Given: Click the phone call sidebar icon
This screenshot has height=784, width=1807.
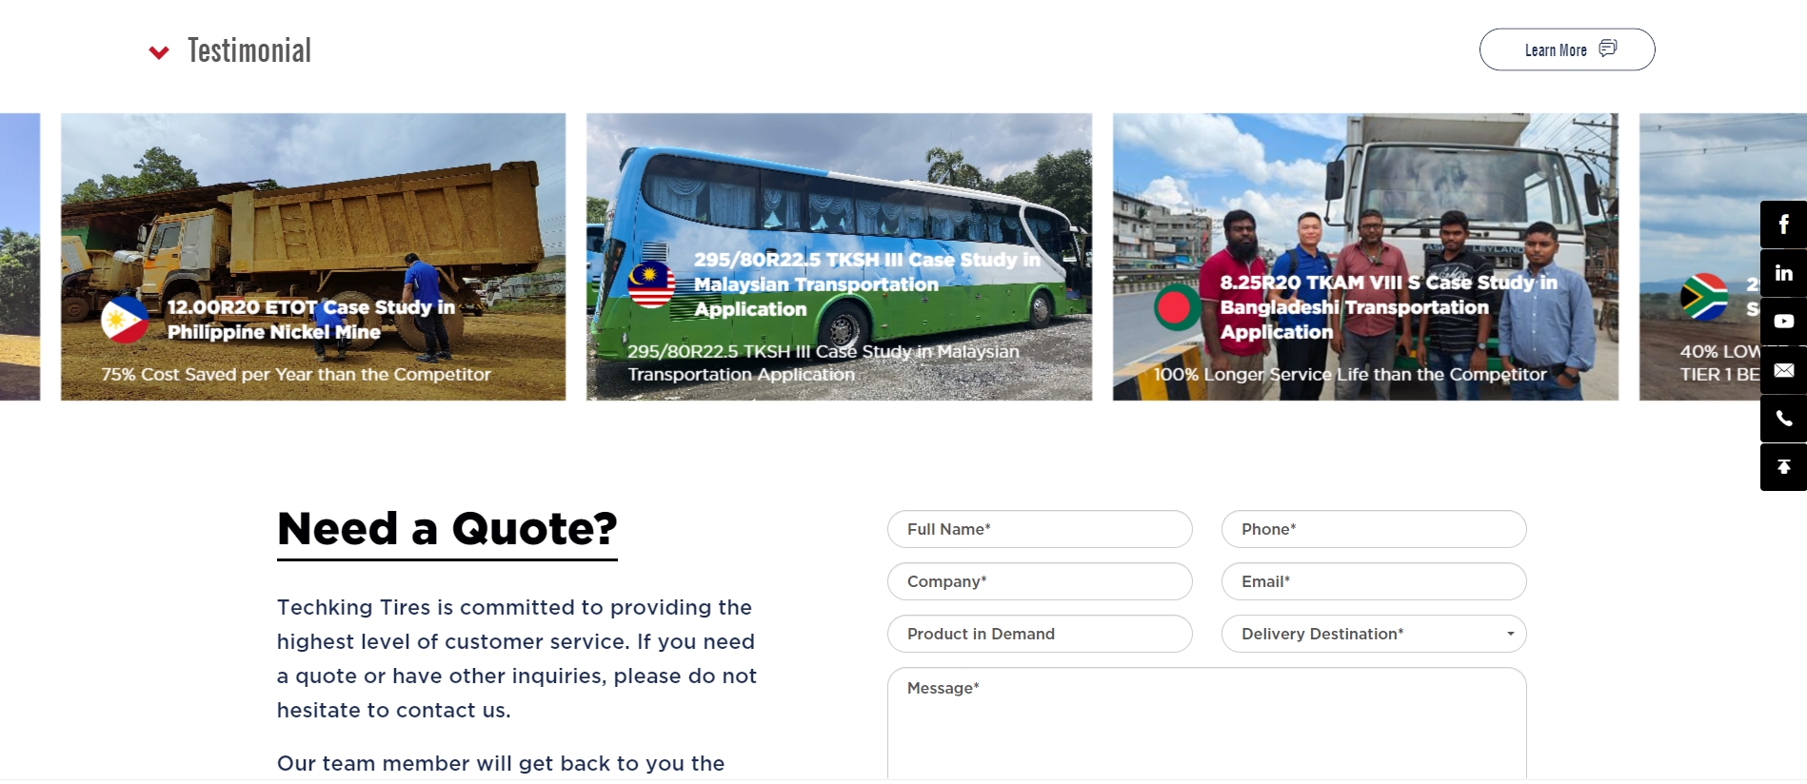Looking at the screenshot, I should tap(1783, 419).
